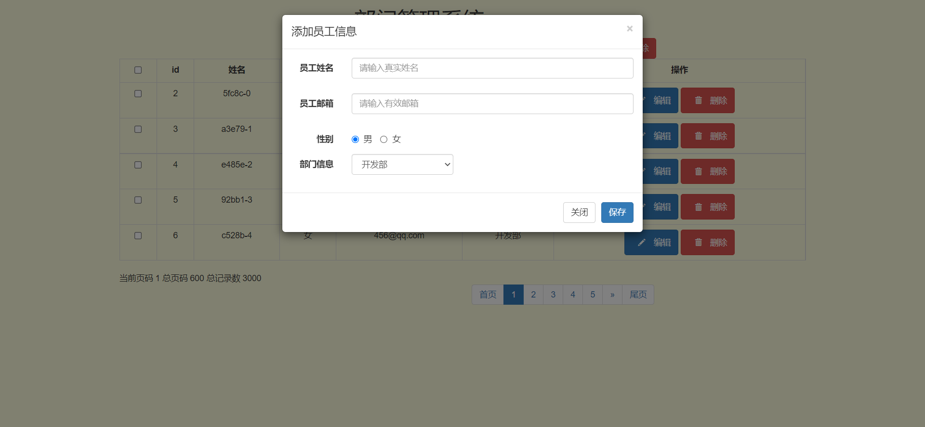Select the 男 gender radio button
The width and height of the screenshot is (925, 427).
click(355, 139)
